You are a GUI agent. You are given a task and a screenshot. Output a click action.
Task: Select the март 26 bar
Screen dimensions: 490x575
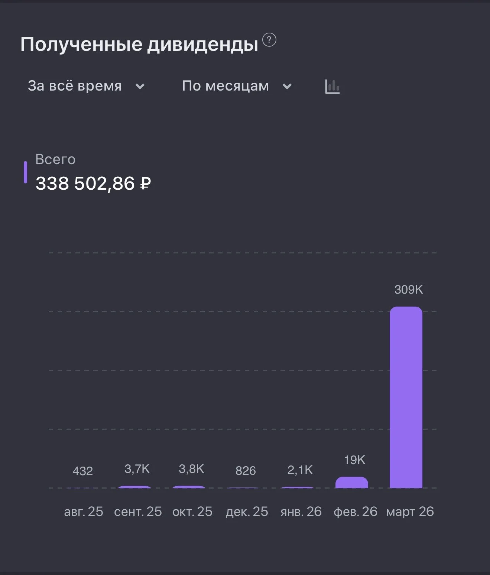tap(406, 397)
